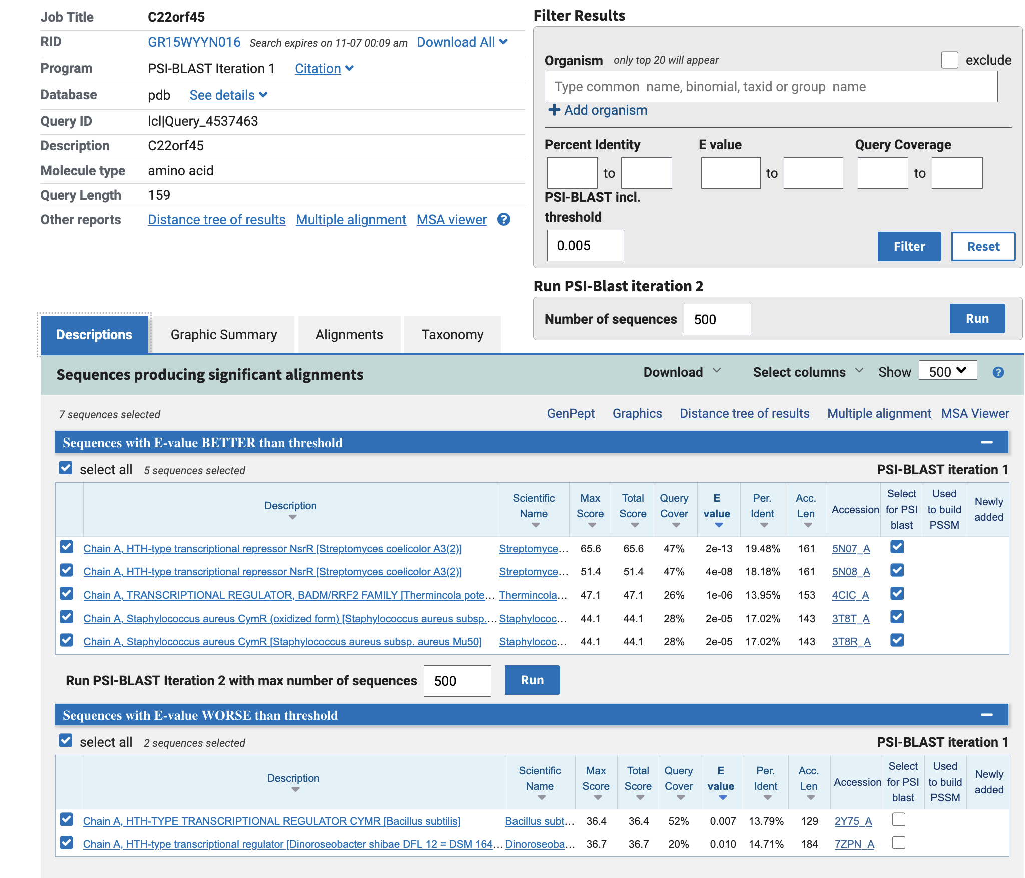Sort top table by E value arrow
The width and height of the screenshot is (1025, 878).
719,525
